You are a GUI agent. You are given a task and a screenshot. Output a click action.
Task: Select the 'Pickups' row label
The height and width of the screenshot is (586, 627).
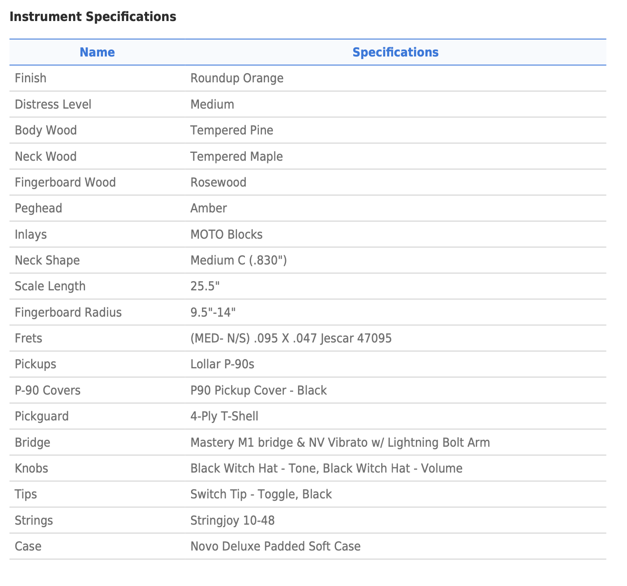click(35, 364)
